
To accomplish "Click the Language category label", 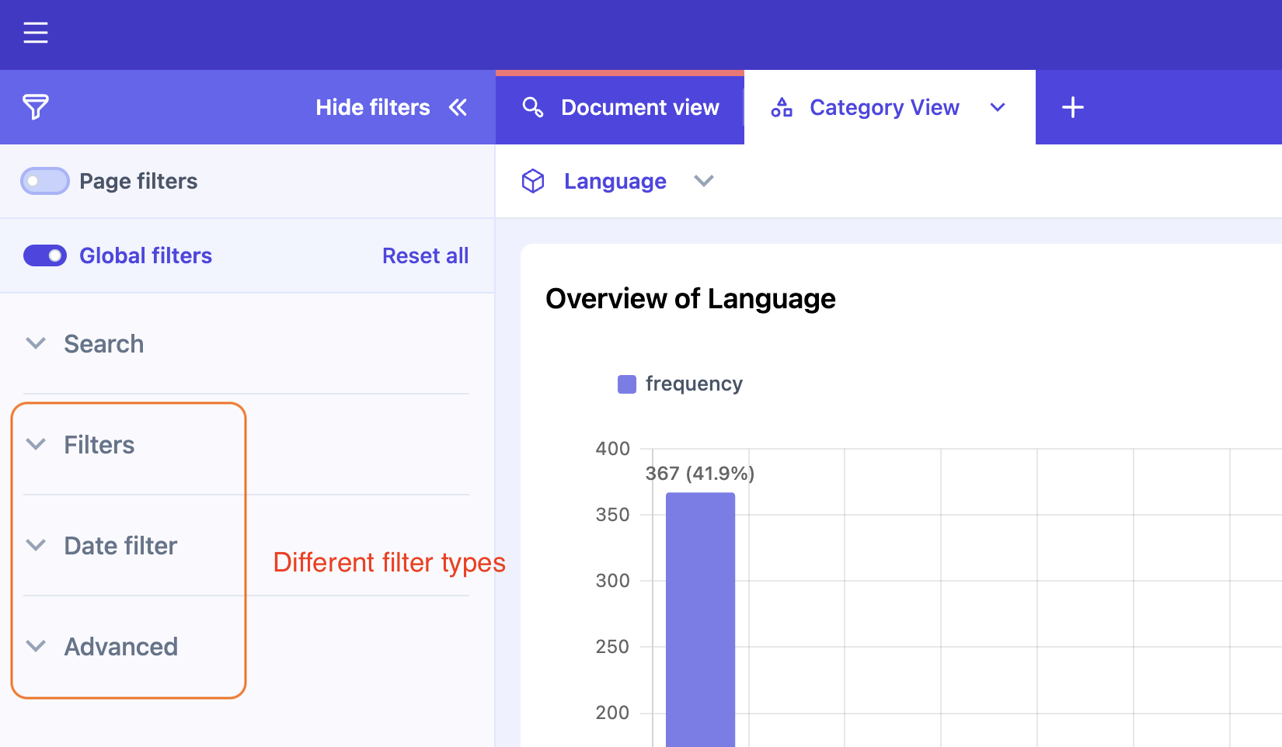I will (615, 181).
